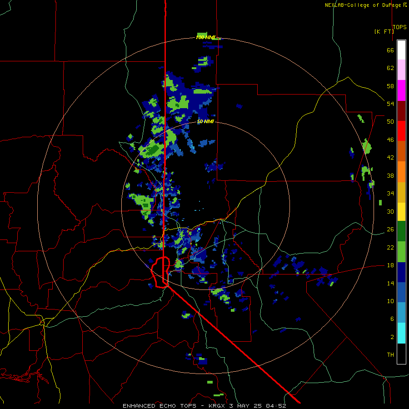Screen dimensions: 409x409
Task: Click the bright yellow legend swatch
Action: [x=401, y=212]
